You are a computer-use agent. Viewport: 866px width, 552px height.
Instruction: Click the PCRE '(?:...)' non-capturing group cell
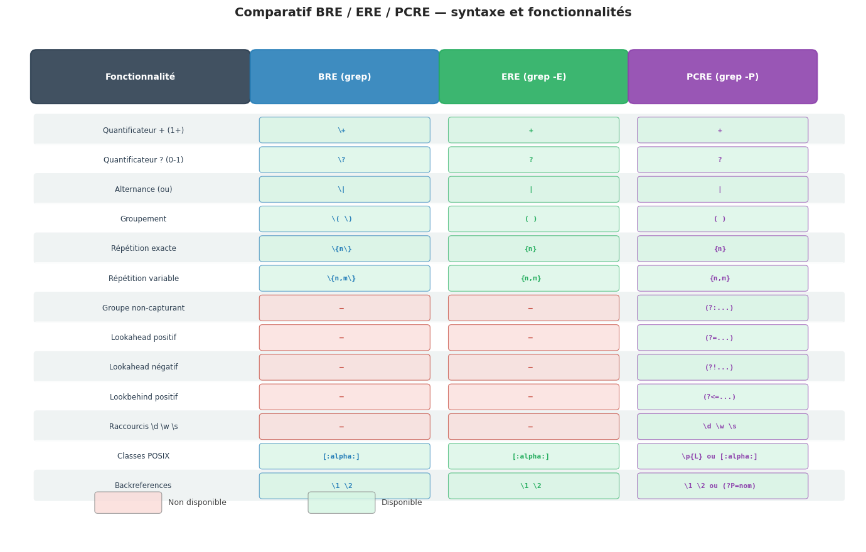722,308
